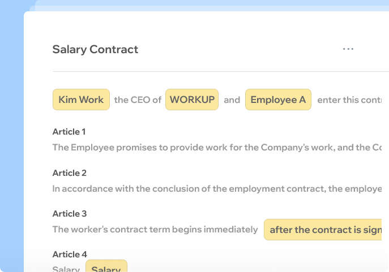Image resolution: width=389 pixels, height=272 pixels.
Task: Click the word 'and' between tags
Action: (232, 100)
